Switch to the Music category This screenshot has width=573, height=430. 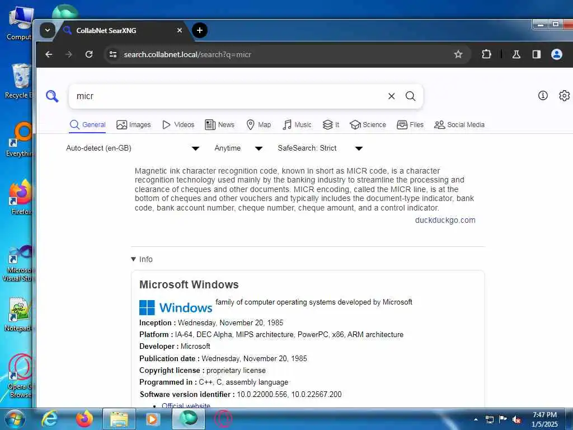pyautogui.click(x=297, y=125)
